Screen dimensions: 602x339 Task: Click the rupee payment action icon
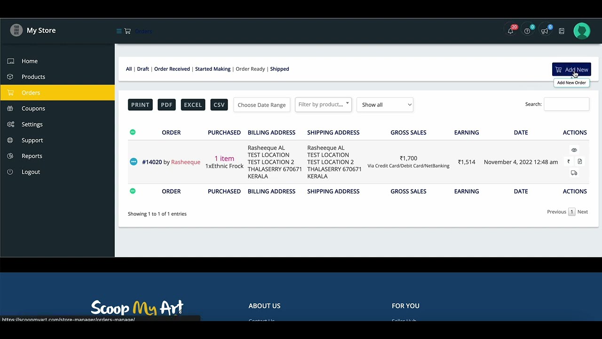click(x=568, y=161)
